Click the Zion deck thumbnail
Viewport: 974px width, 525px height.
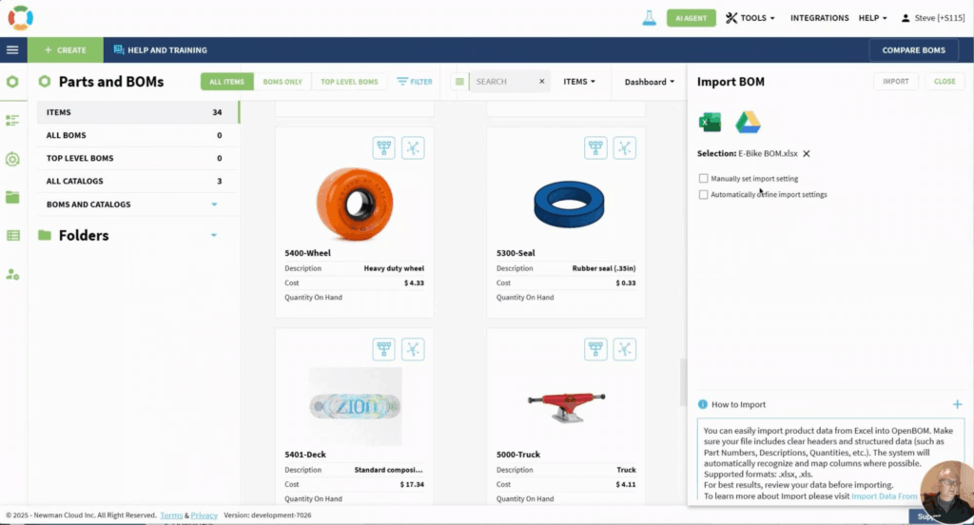tap(356, 406)
